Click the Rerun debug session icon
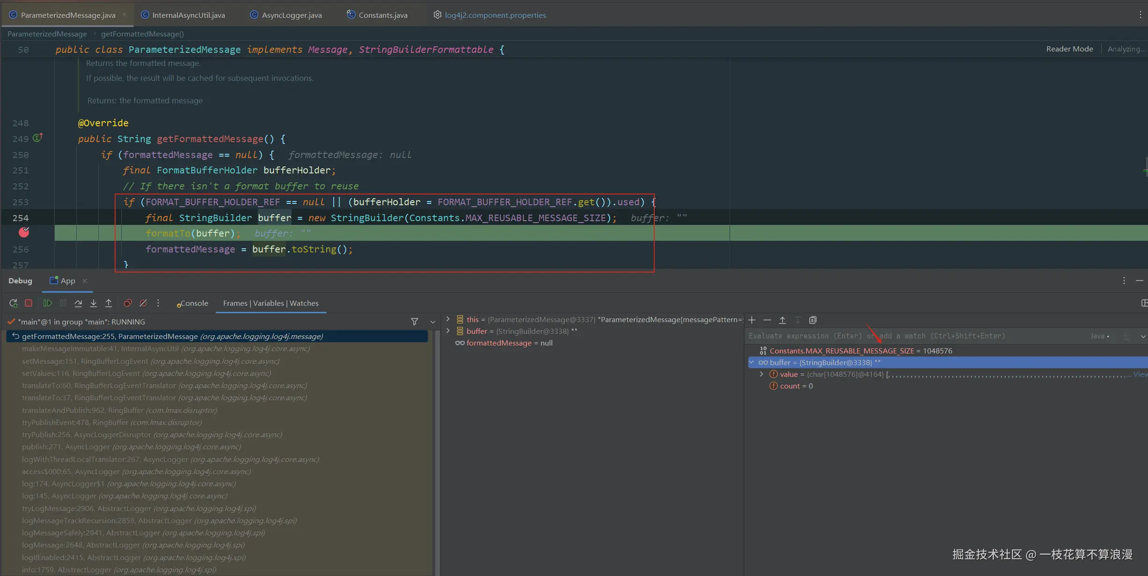This screenshot has height=576, width=1148. point(13,303)
